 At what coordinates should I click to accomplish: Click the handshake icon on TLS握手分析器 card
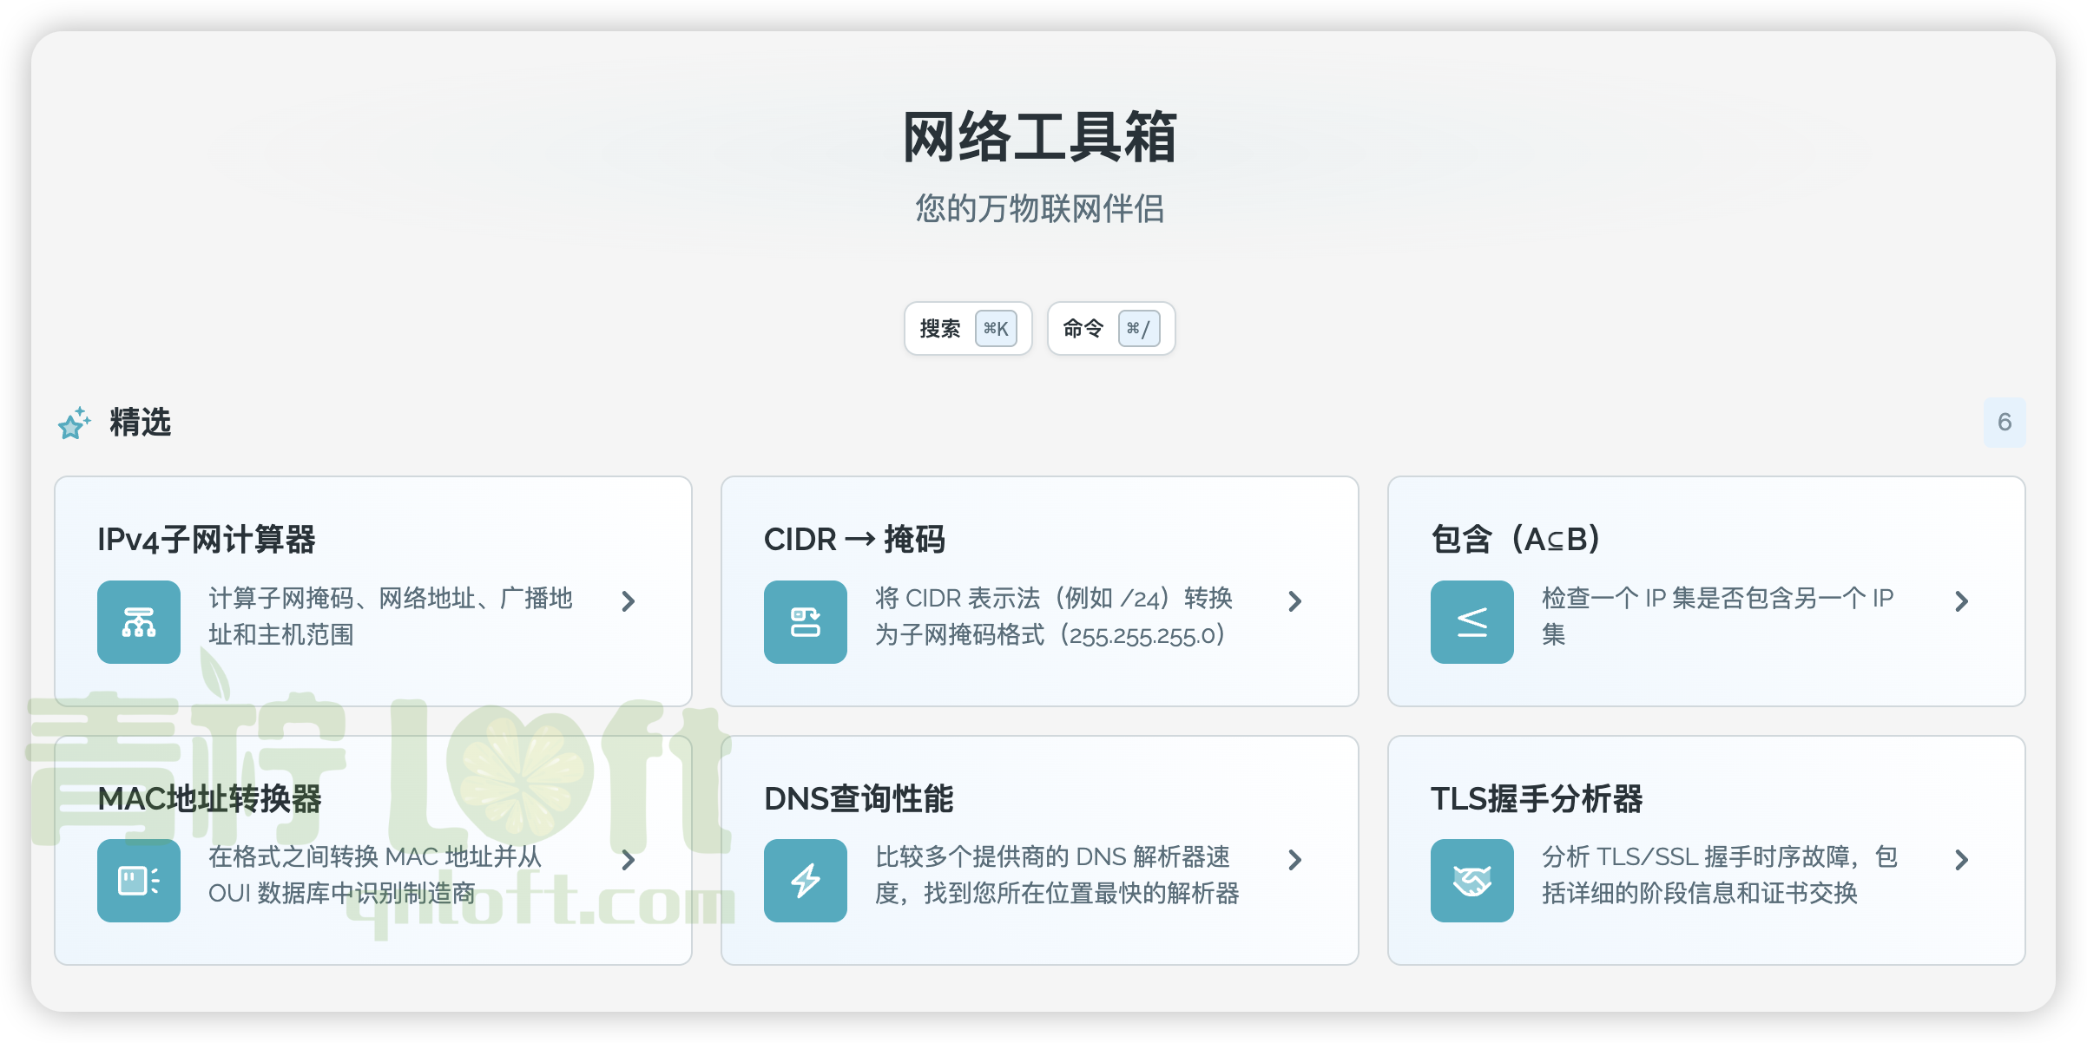click(x=1471, y=879)
